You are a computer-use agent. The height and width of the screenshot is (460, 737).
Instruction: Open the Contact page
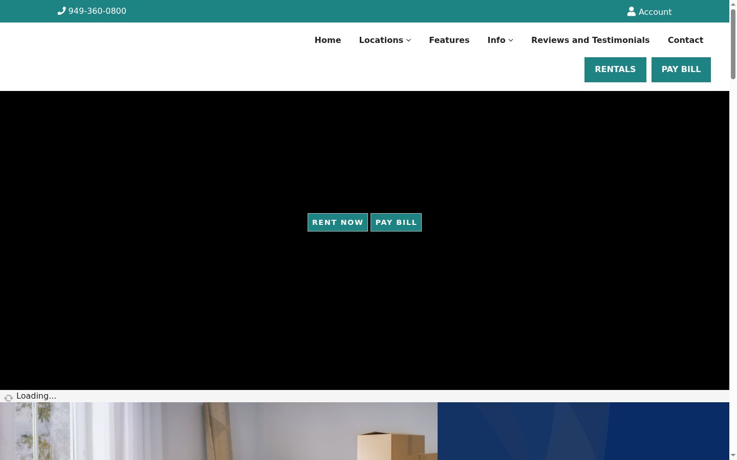(685, 40)
